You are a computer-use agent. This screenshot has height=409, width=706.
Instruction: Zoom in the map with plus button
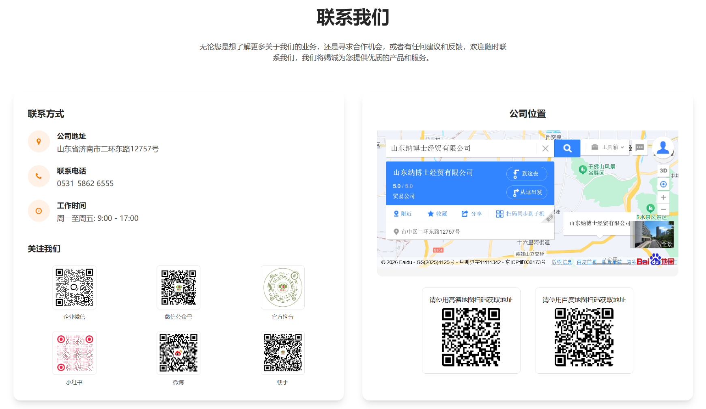(x=663, y=197)
